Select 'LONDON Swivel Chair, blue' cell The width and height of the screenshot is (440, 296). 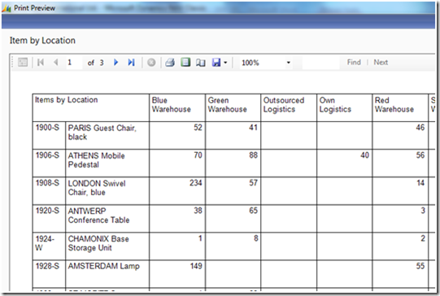click(x=107, y=191)
